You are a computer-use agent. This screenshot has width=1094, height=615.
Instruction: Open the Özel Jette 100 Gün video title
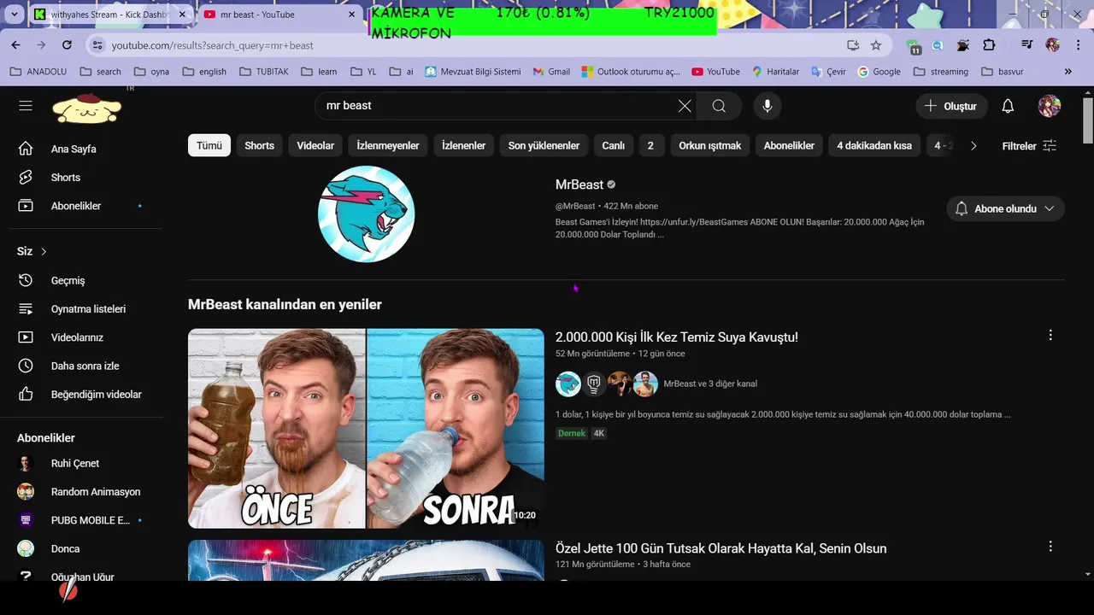point(721,548)
